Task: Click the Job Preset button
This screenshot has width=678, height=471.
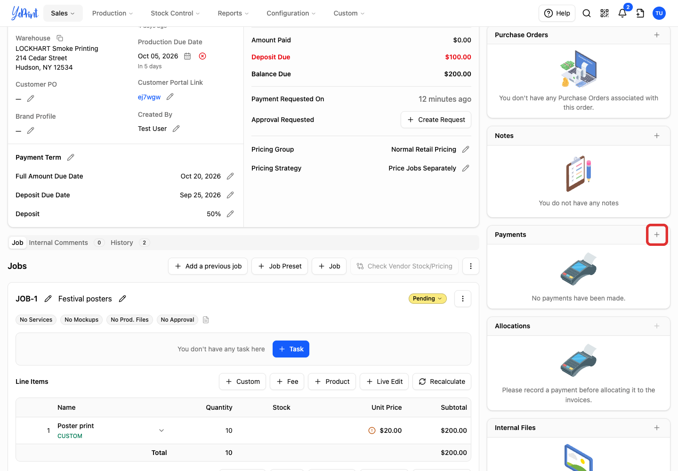Action: click(280, 266)
